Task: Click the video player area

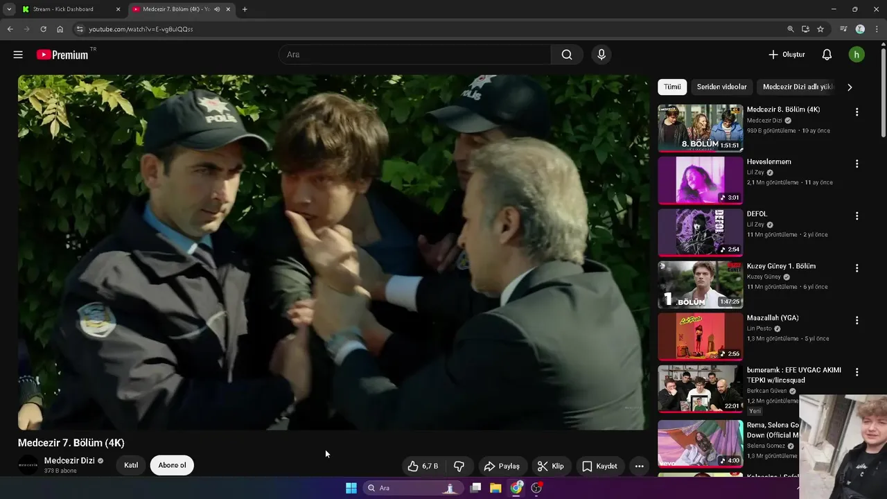Action: (333, 252)
